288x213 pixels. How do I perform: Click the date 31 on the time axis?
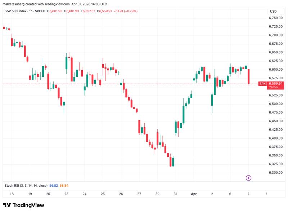(x=175, y=194)
